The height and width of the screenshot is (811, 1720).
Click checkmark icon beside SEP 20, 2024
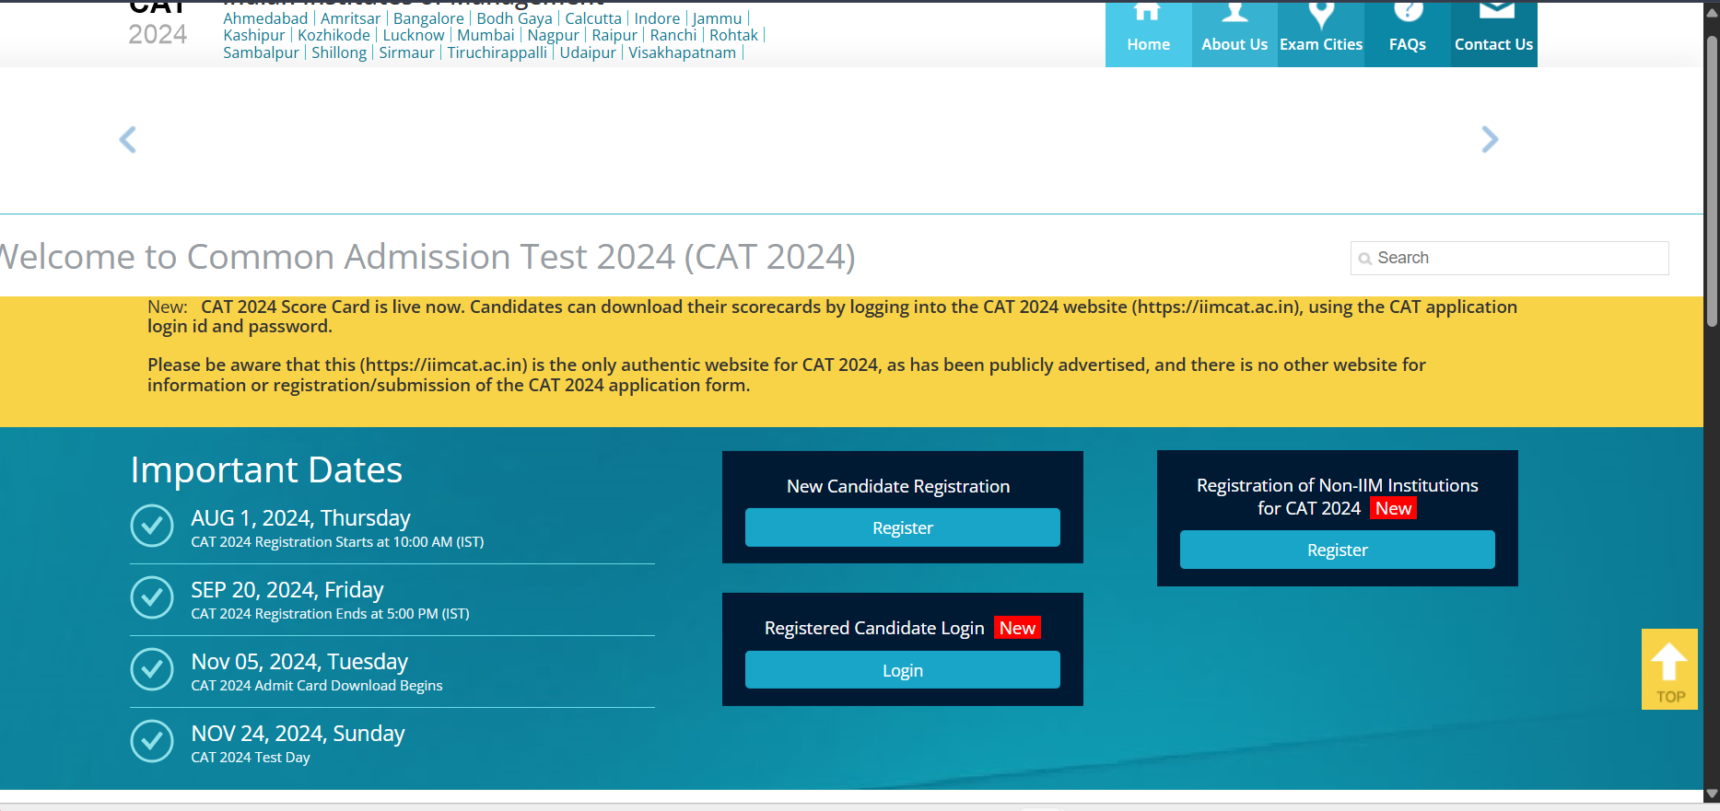[x=152, y=597]
